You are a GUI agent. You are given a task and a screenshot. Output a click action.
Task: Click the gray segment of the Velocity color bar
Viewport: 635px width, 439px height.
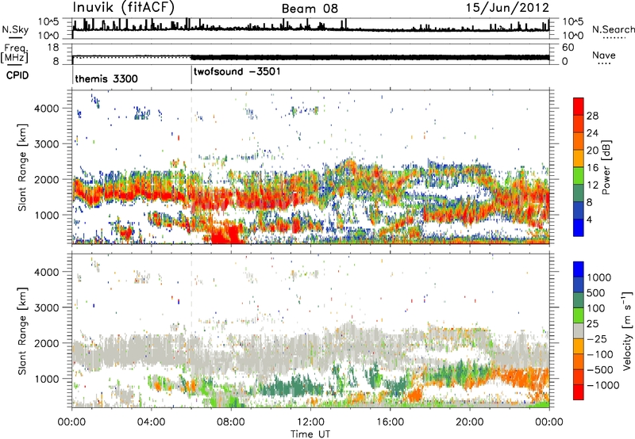click(x=579, y=330)
